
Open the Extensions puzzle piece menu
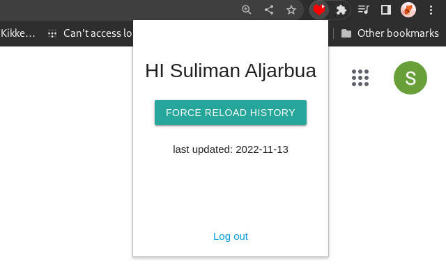[341, 10]
